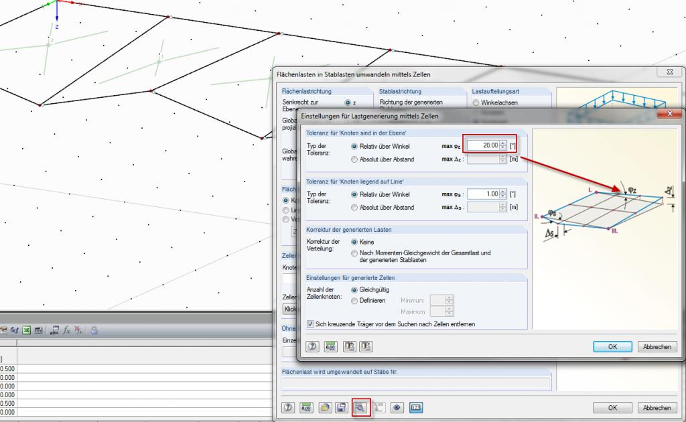Open units and decimal places in Einstellungen dialog
Viewport: 686px width, 422px height.
(x=331, y=346)
